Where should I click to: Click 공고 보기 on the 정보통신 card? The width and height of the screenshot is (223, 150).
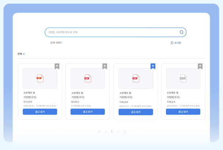(87, 112)
